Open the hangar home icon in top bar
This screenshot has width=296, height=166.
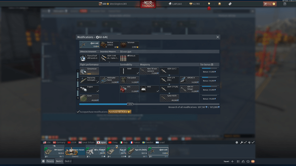tap(219, 4)
